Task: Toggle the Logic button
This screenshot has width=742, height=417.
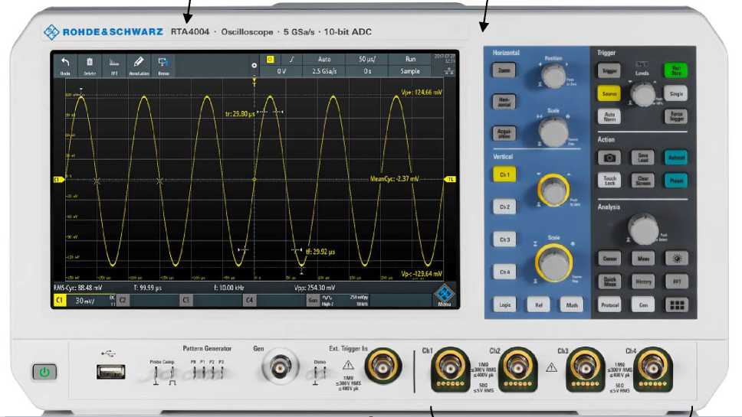Action: [504, 305]
